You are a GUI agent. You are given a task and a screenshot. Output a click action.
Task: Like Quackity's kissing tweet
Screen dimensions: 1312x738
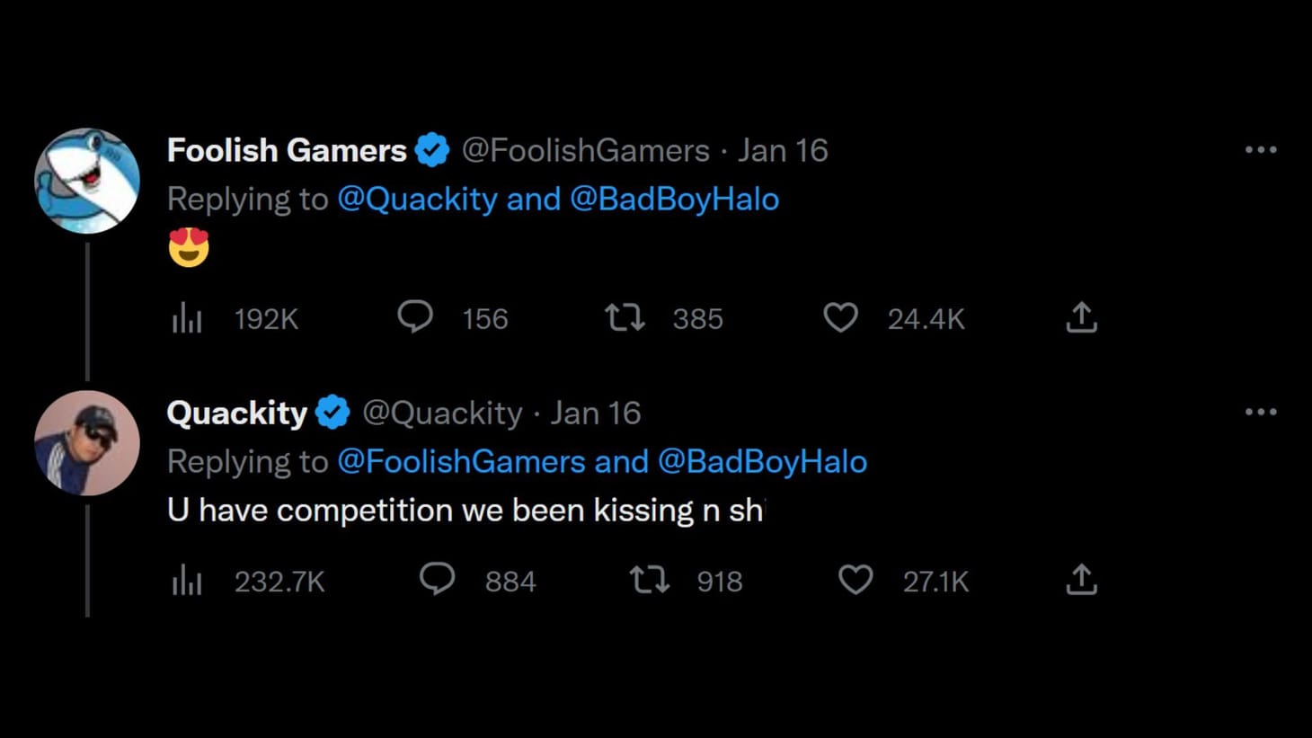coord(855,580)
